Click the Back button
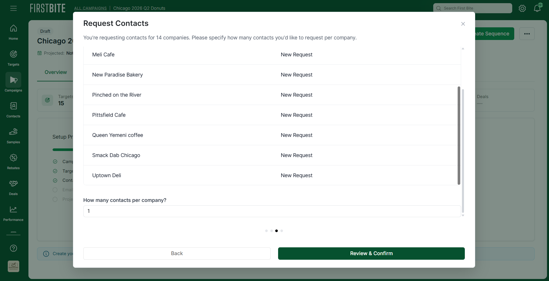549x281 pixels. tap(177, 253)
